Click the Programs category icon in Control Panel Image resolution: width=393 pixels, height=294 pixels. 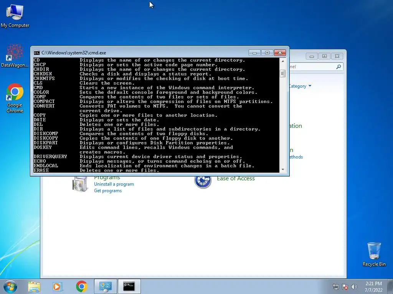(80, 185)
